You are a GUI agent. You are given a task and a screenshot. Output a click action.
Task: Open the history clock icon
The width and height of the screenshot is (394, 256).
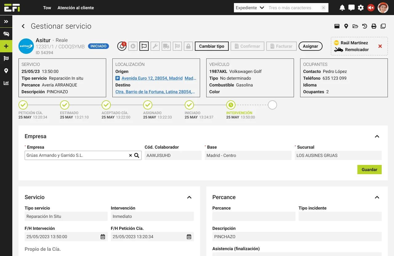tap(365, 26)
